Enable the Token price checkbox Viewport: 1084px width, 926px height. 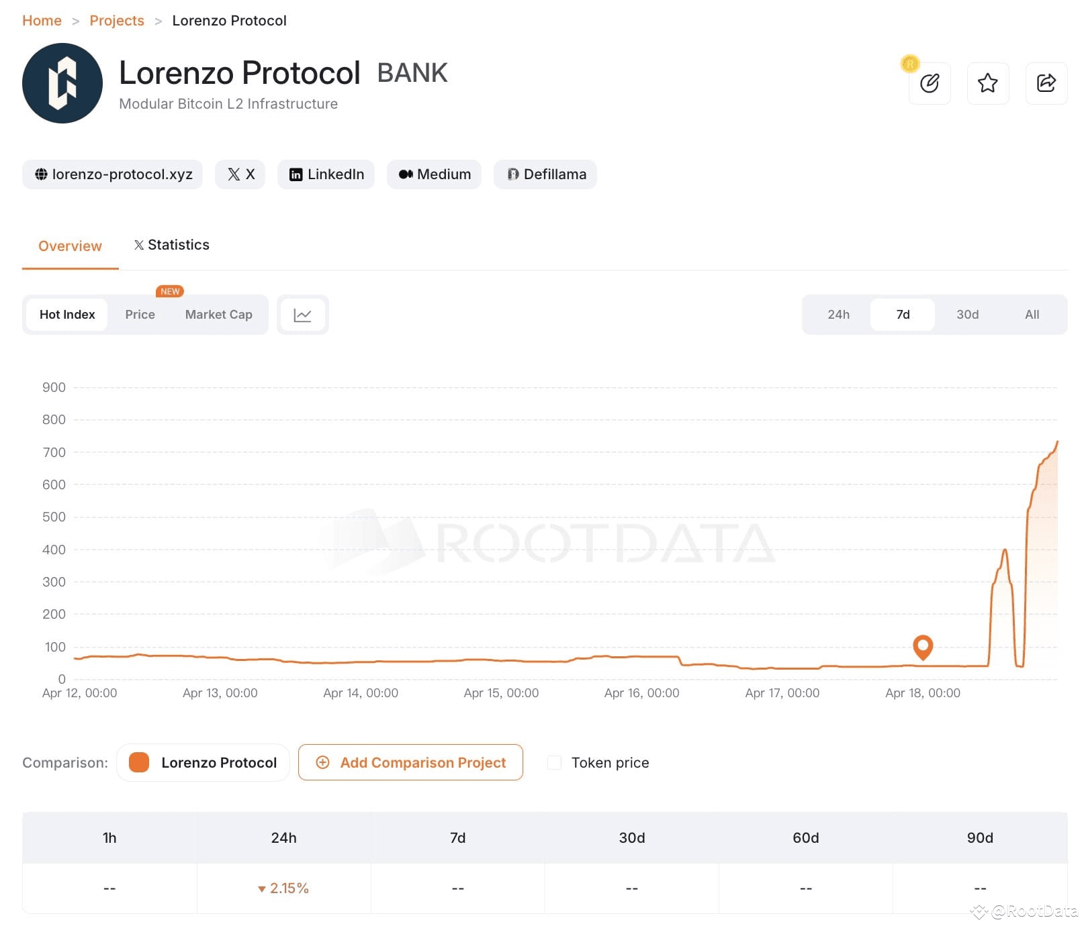tap(553, 762)
